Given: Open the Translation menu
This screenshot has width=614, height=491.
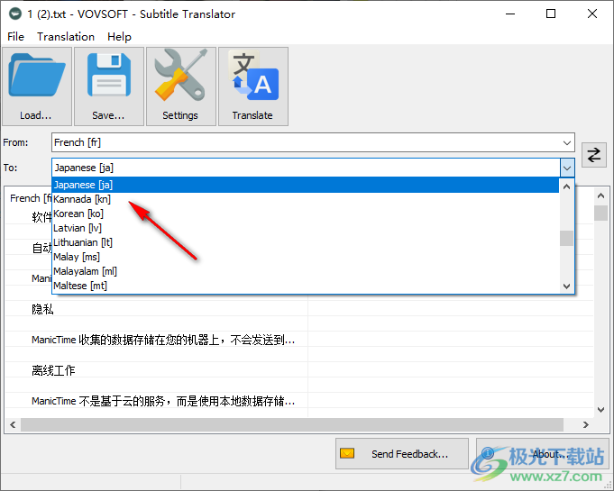Looking at the screenshot, I should pos(66,37).
